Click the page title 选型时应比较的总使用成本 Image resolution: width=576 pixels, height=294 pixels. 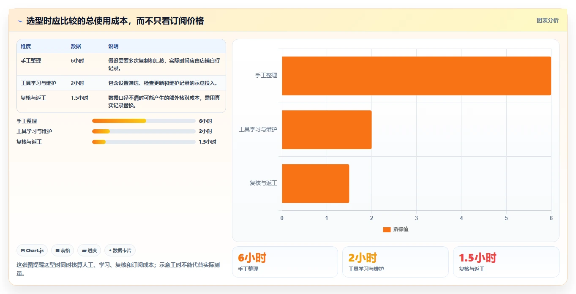[x=115, y=21]
